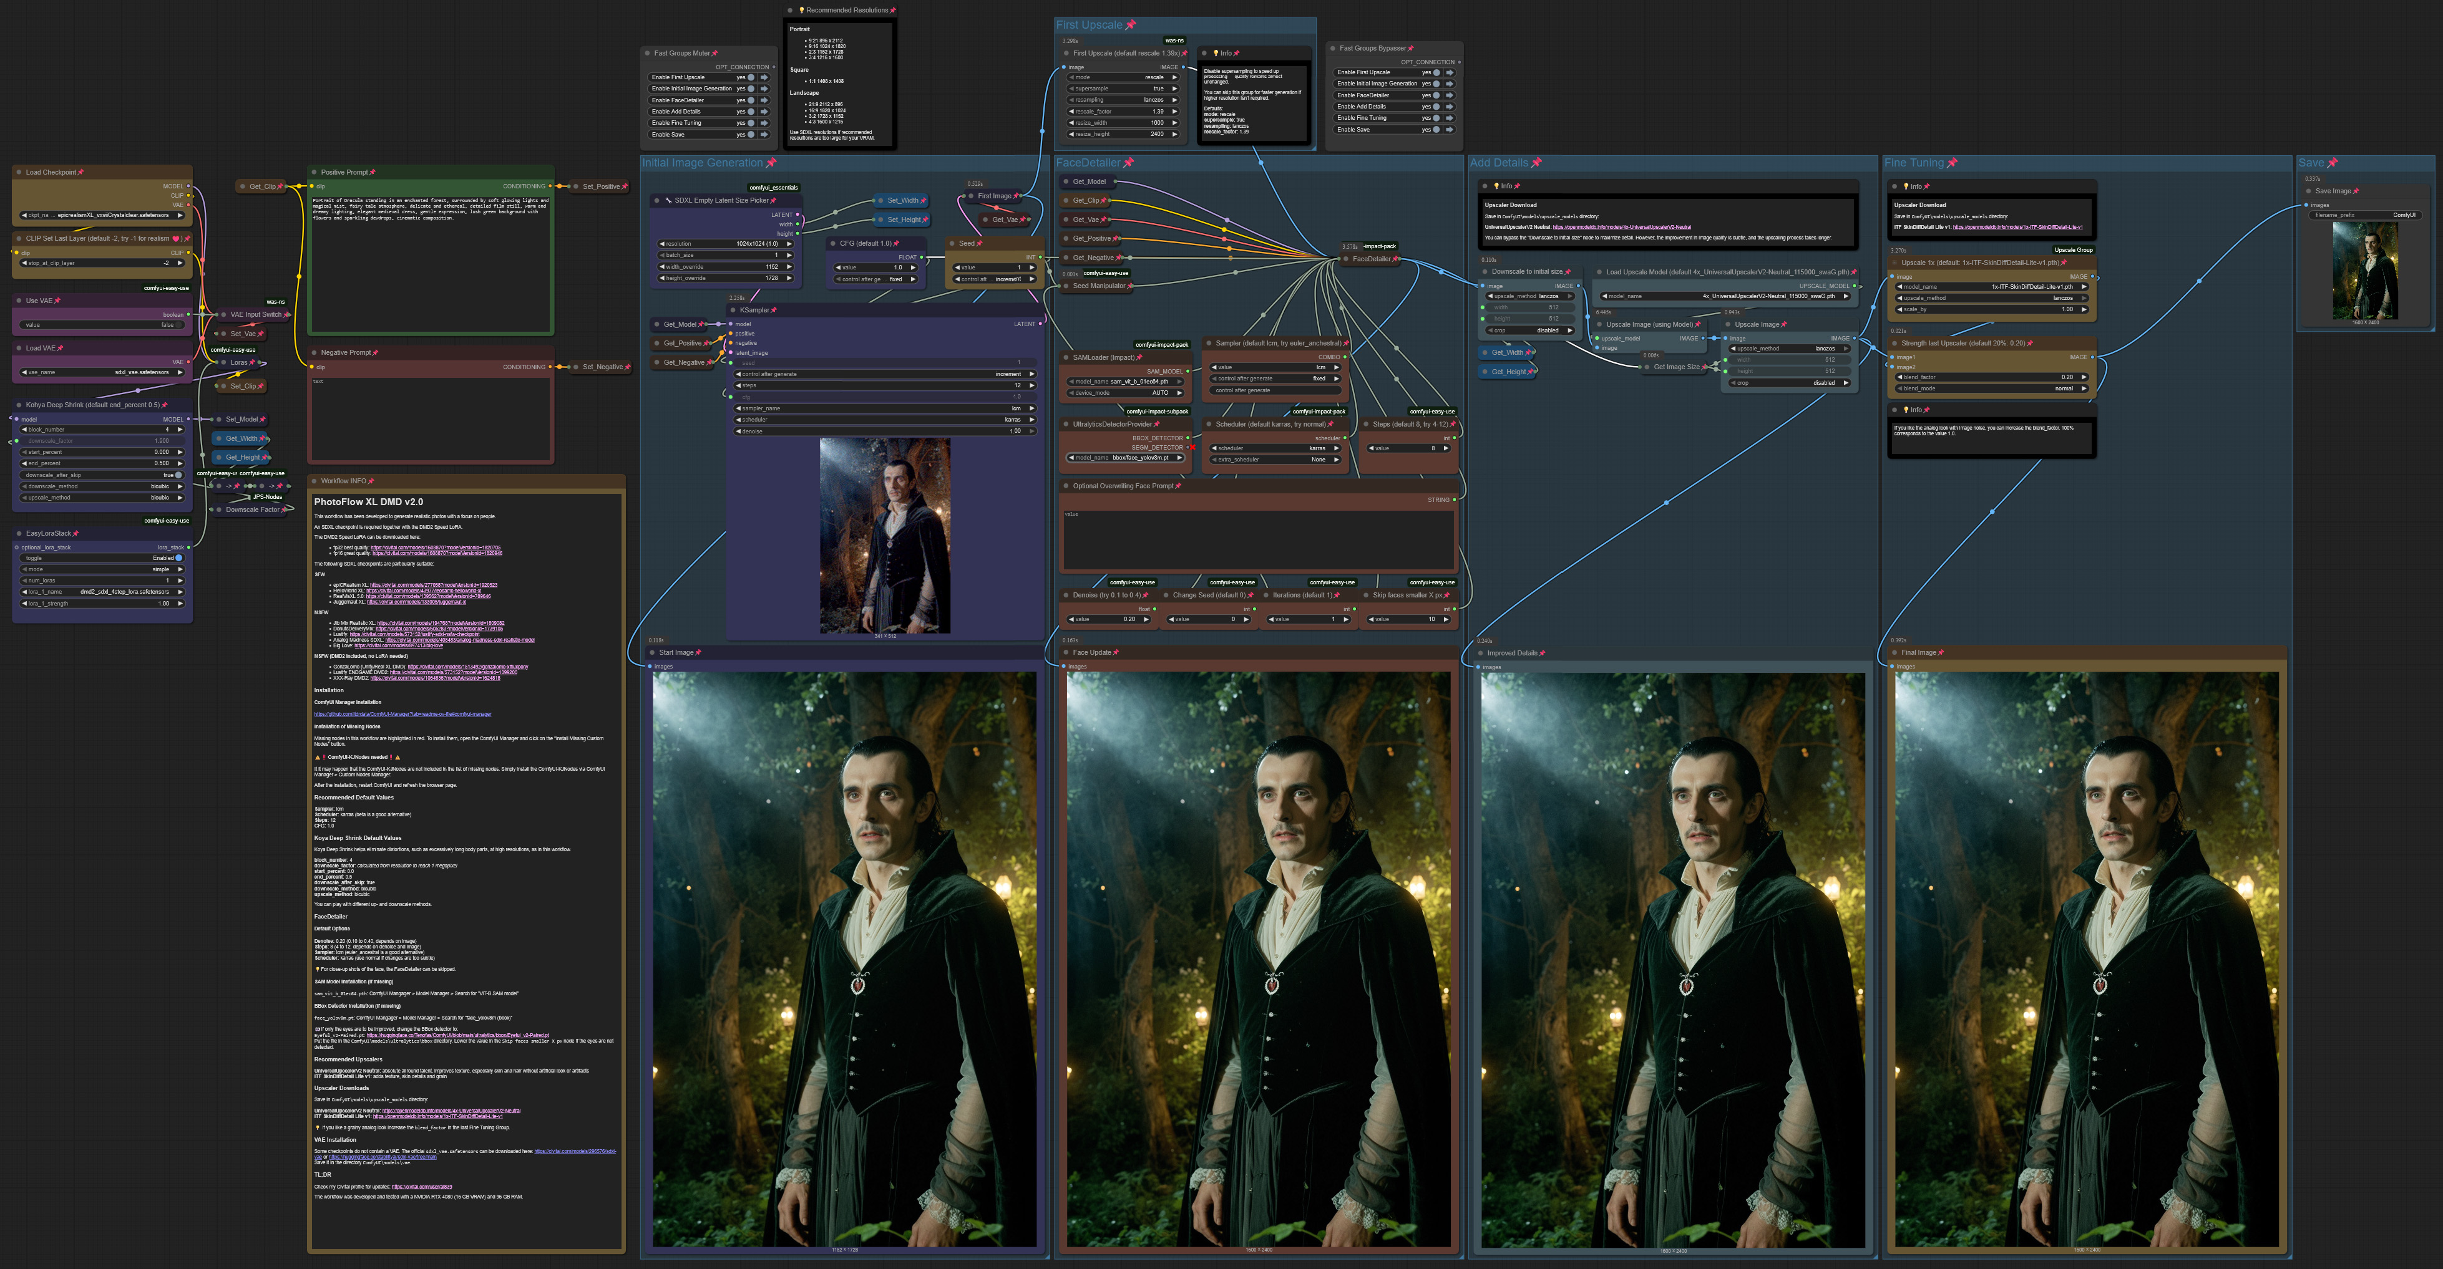
Task: Click the Add Details group title
Action: point(1498,163)
